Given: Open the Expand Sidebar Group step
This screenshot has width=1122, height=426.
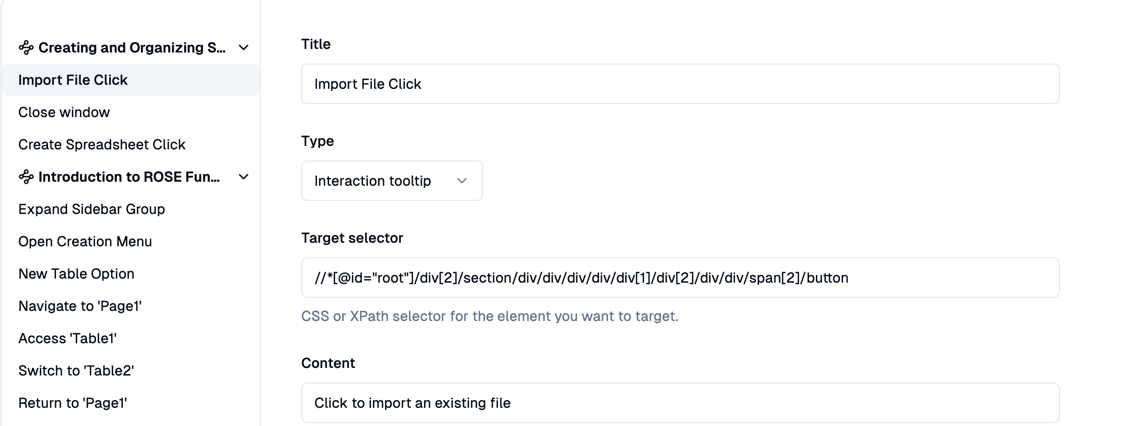Looking at the screenshot, I should click(x=131, y=209).
